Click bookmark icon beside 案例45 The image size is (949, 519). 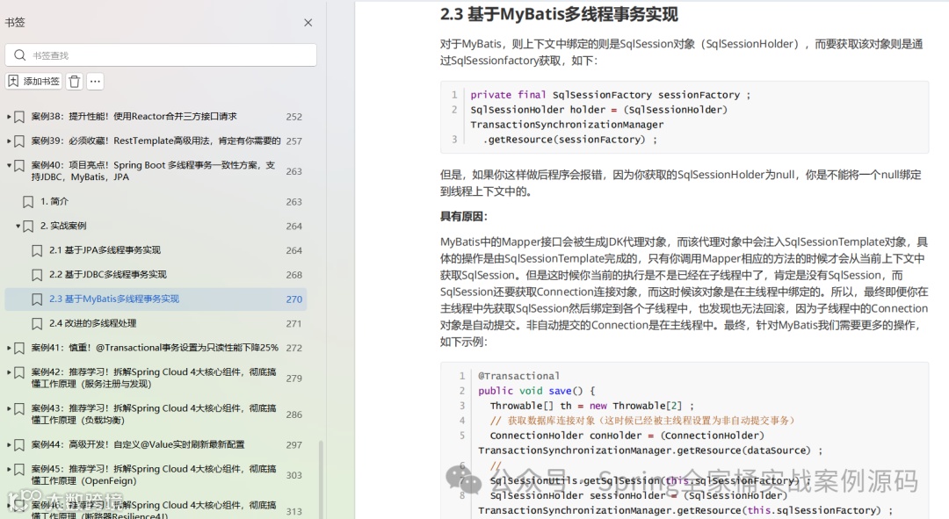[x=19, y=469]
